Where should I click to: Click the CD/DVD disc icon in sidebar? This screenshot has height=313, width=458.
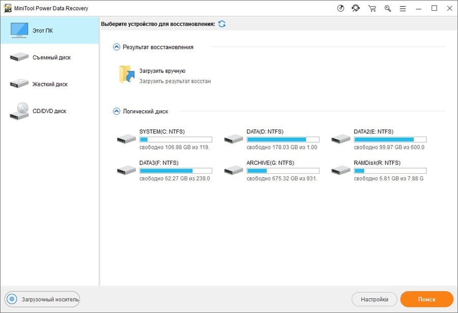[x=19, y=111]
